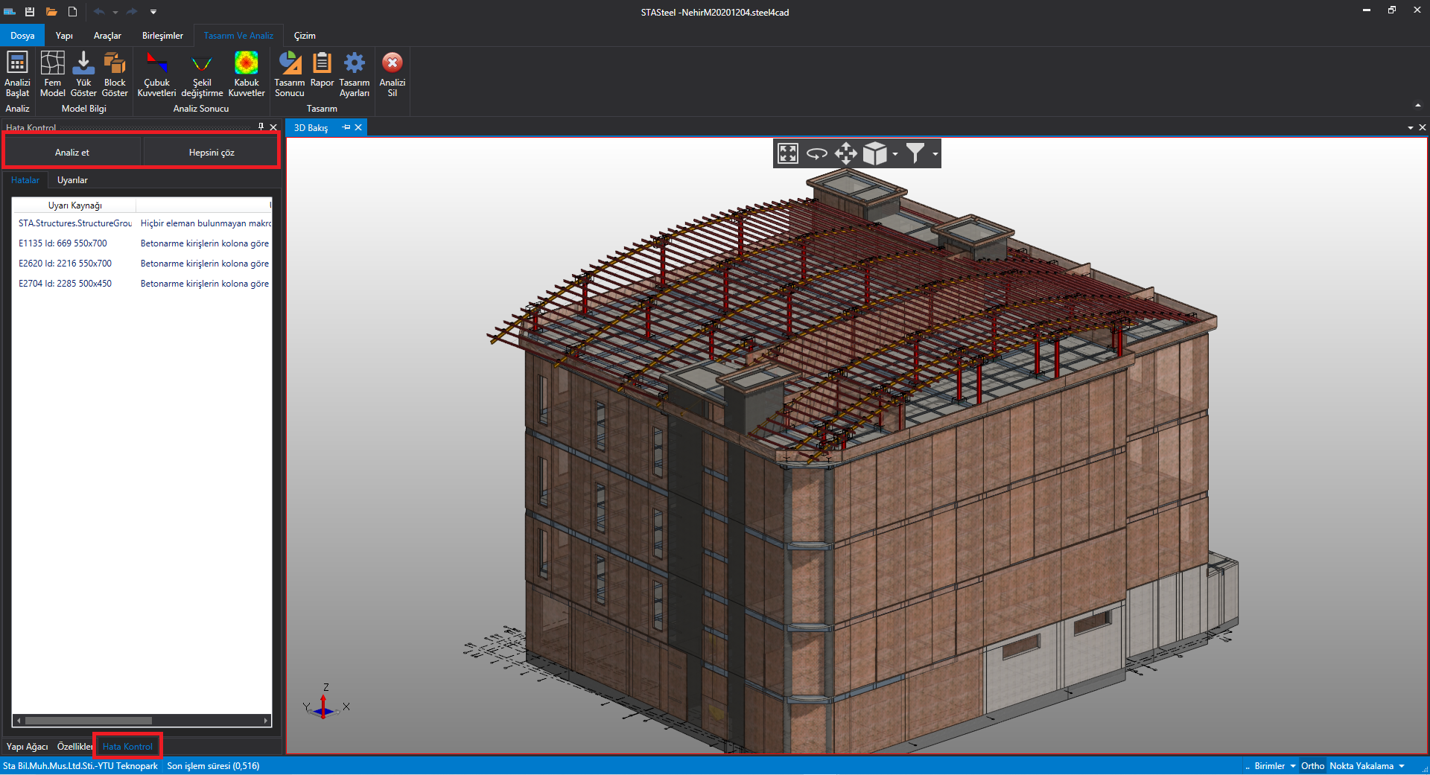Screen dimensions: 1430x775
Task: Show the Fem Model
Action: [x=52, y=74]
